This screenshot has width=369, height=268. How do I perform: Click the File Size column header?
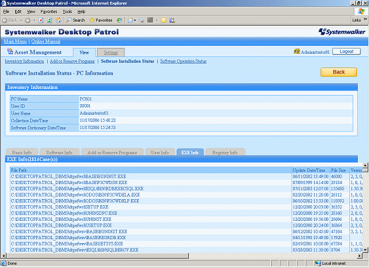tap(340, 170)
